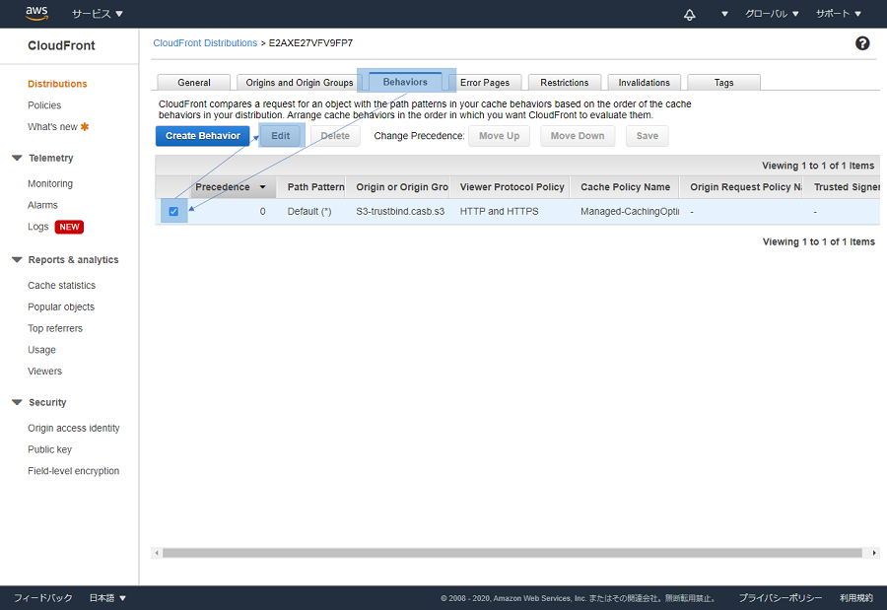Open the サポート support dropdown
The height and width of the screenshot is (610, 887).
click(839, 14)
